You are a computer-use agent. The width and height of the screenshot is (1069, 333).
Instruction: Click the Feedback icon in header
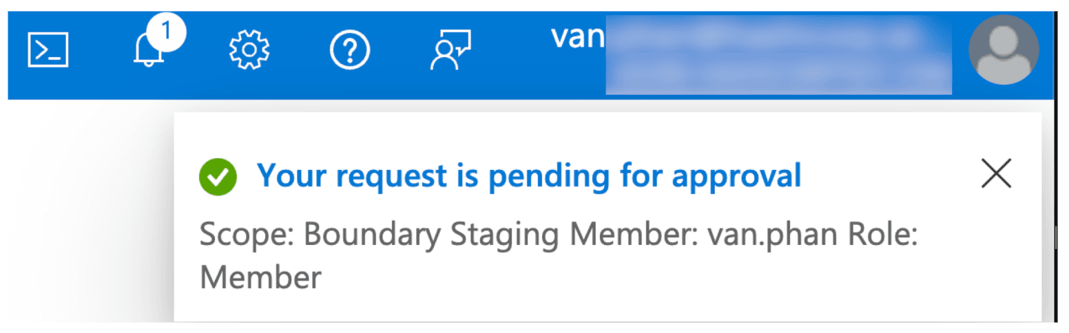pos(450,51)
